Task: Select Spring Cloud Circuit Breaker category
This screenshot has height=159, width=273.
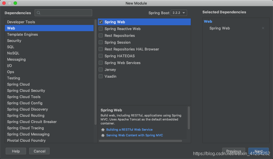Action: point(49,122)
